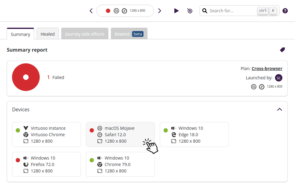
Task: Open the Journey side effects tab
Action: (84, 34)
